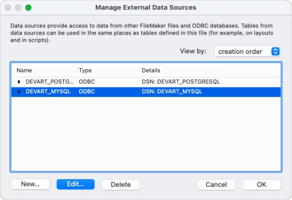The height and width of the screenshot is (200, 292).
Task: Select the DEVART_MYSQL name cell
Action: tap(48, 92)
